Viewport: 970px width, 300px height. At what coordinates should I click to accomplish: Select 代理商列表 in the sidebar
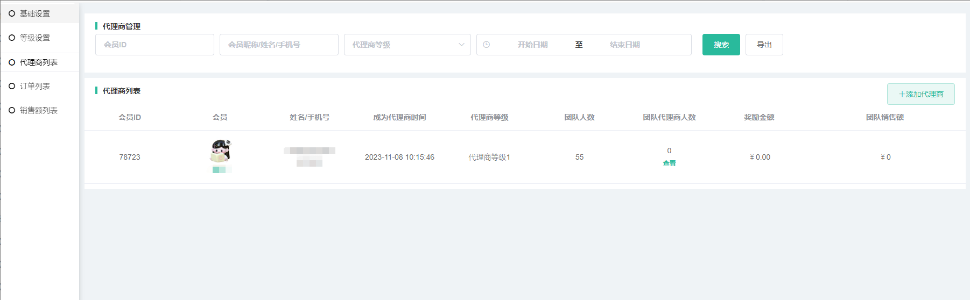point(39,62)
